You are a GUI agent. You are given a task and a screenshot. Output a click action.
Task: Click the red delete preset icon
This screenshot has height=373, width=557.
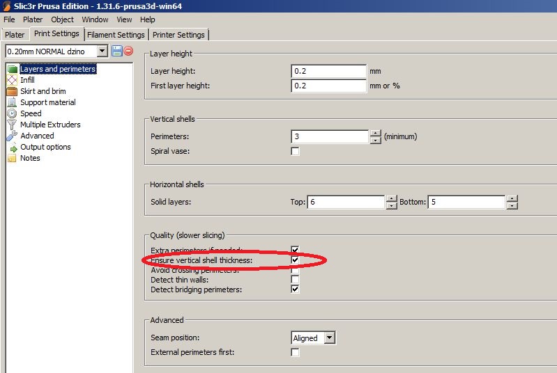pos(128,51)
